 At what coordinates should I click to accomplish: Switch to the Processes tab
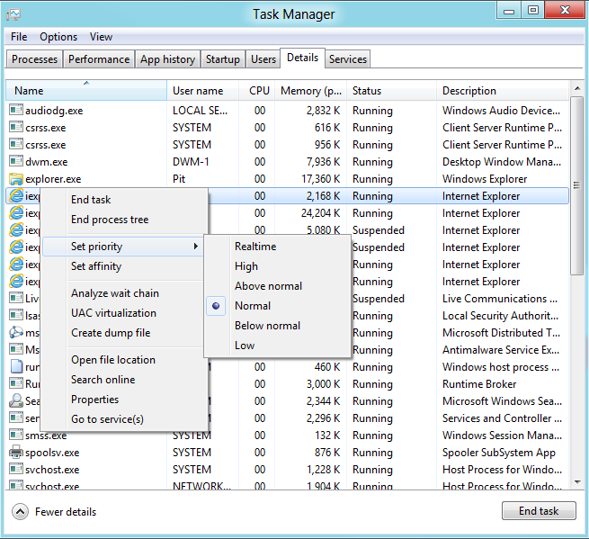(x=34, y=59)
